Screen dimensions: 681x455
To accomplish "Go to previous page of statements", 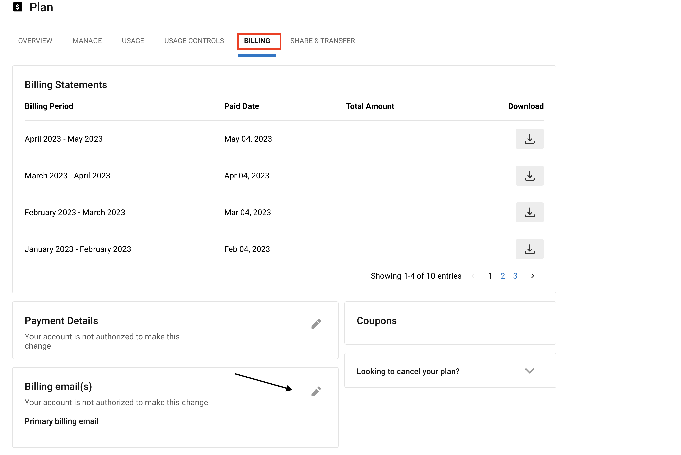I will (x=473, y=276).
